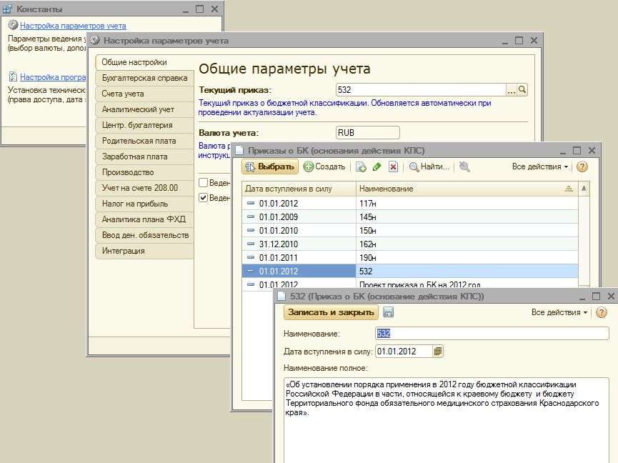Open Все действия dropdown in Приказы о БК
The width and height of the screenshot is (618, 463).
pos(539,166)
